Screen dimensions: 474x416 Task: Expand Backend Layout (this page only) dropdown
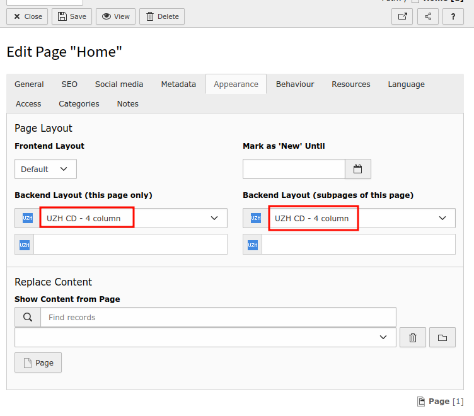tap(134, 218)
